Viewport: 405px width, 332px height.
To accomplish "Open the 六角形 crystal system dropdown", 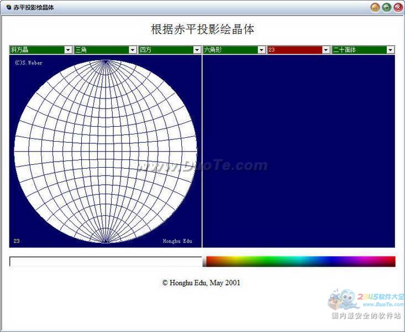I will (x=234, y=50).
